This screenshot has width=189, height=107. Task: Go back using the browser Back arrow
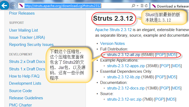(x=4, y=5)
